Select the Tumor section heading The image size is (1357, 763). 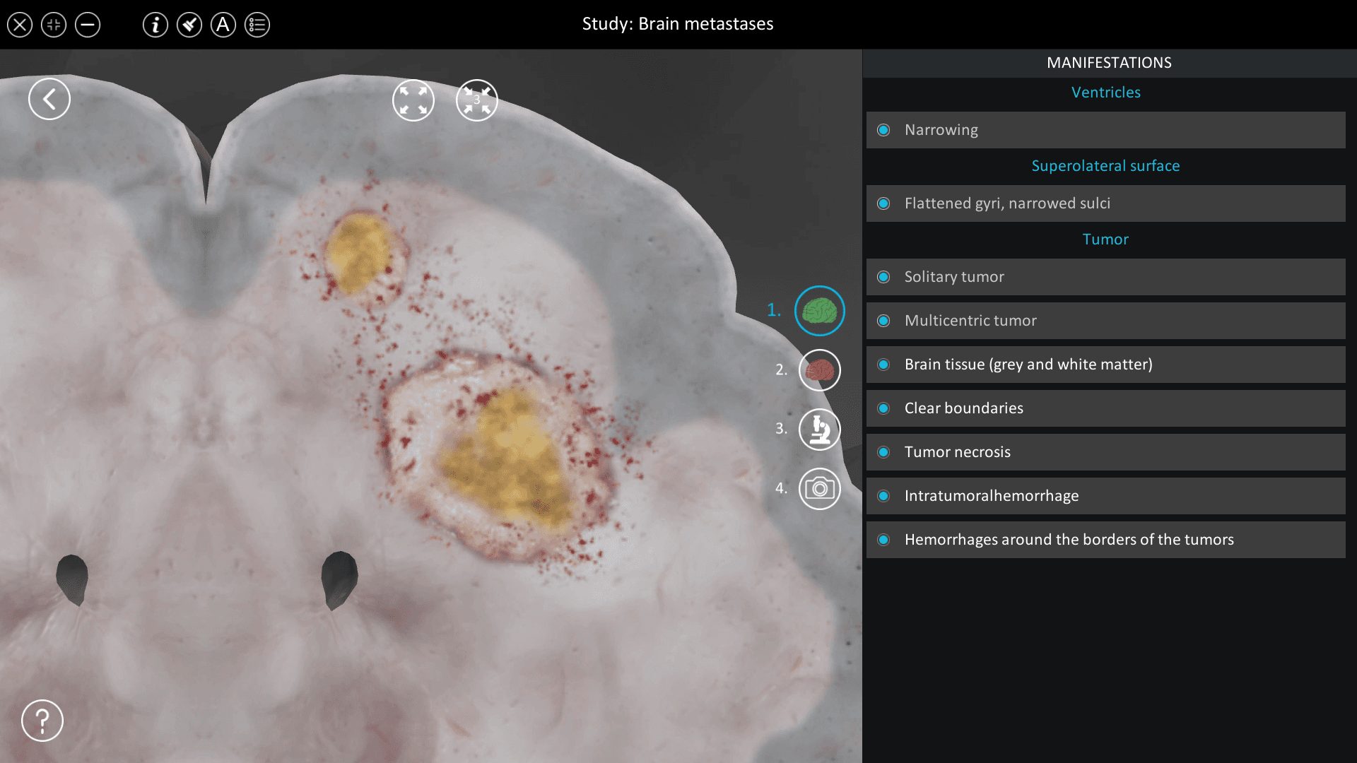point(1105,239)
